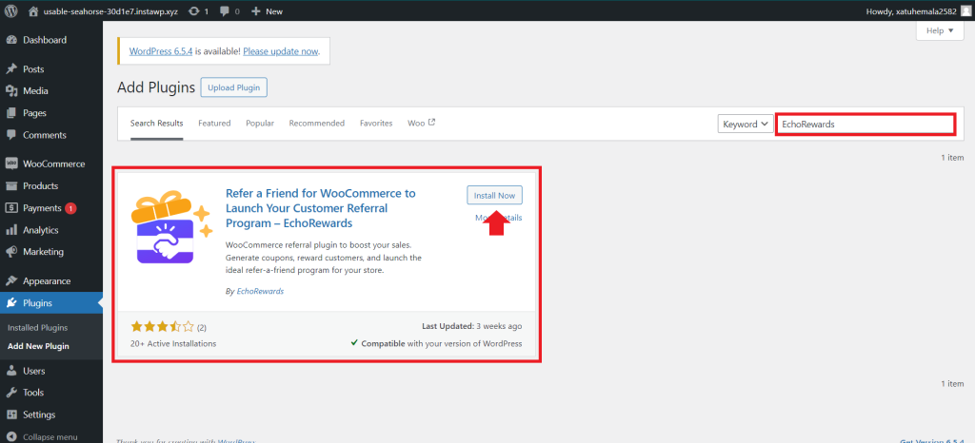Click the EchoRewards gift plugin thumbnail
This screenshot has width=975, height=443.
pos(171,229)
